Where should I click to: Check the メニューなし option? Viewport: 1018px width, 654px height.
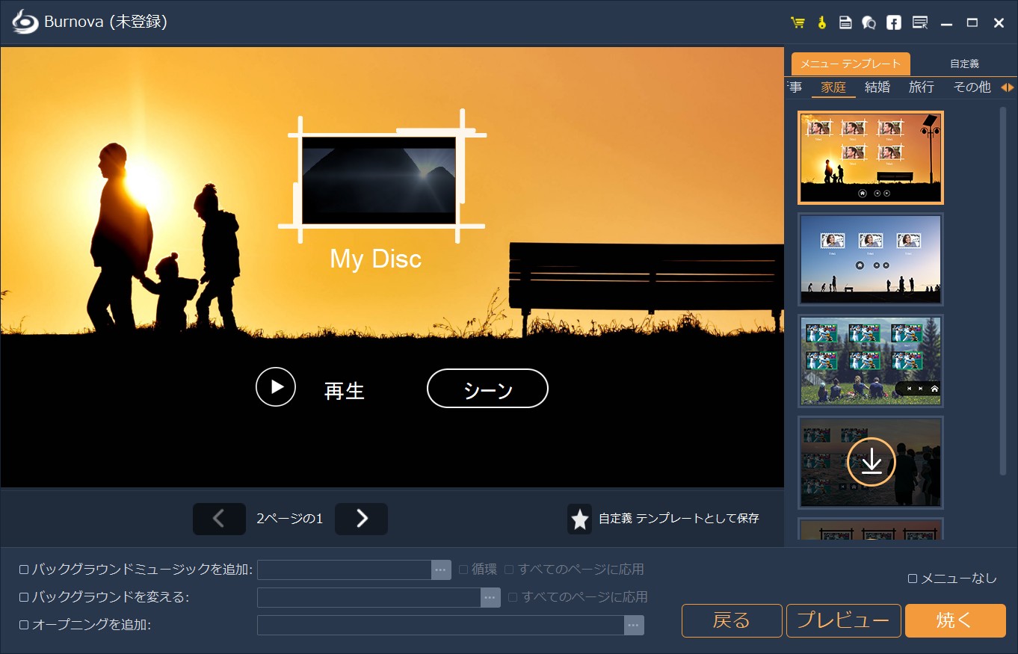(x=913, y=578)
